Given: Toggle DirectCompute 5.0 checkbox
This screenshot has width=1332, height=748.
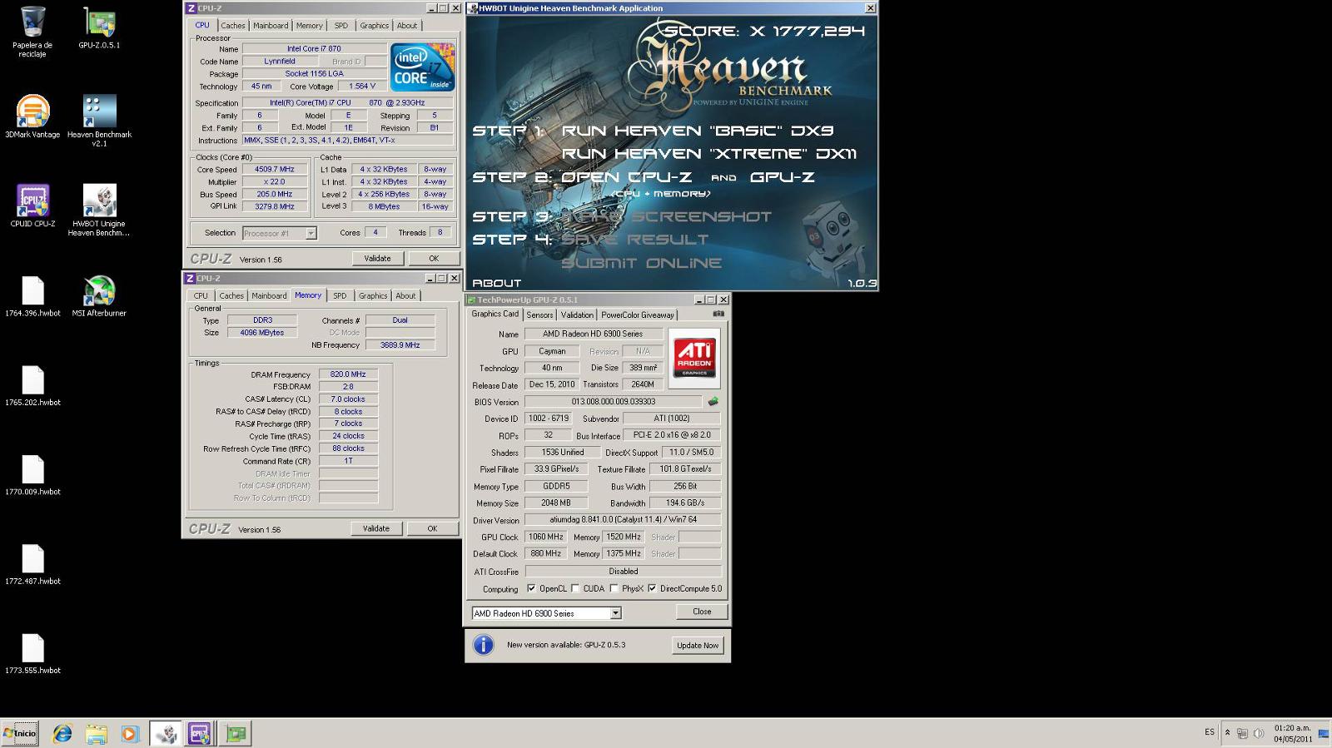Looking at the screenshot, I should point(652,588).
